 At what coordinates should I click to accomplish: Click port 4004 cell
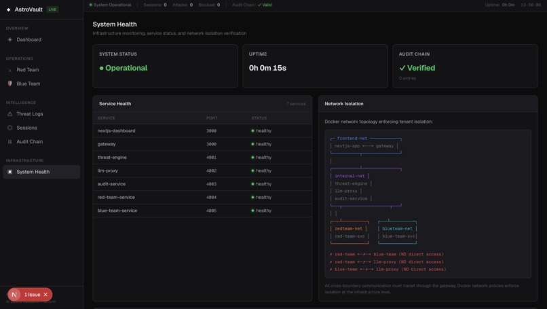(x=211, y=197)
